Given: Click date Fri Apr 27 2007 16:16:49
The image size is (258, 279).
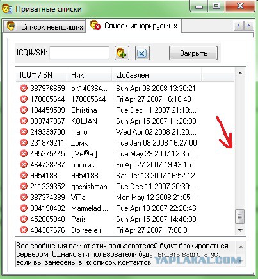Looking at the screenshot, I should tap(154, 99).
